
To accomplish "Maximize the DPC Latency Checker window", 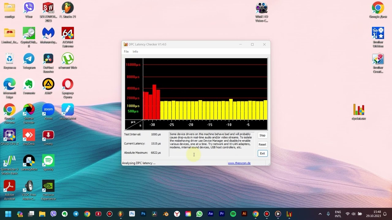I will (x=252, y=44).
